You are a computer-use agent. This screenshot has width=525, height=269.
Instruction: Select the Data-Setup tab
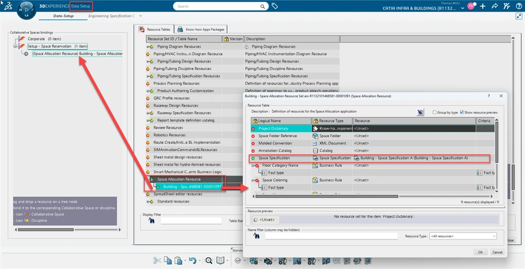[63, 16]
